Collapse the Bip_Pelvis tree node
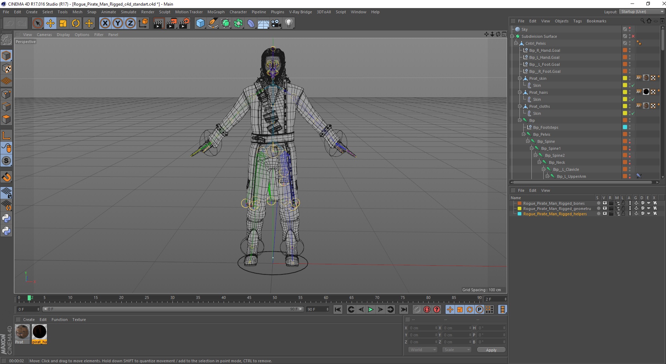 click(523, 134)
